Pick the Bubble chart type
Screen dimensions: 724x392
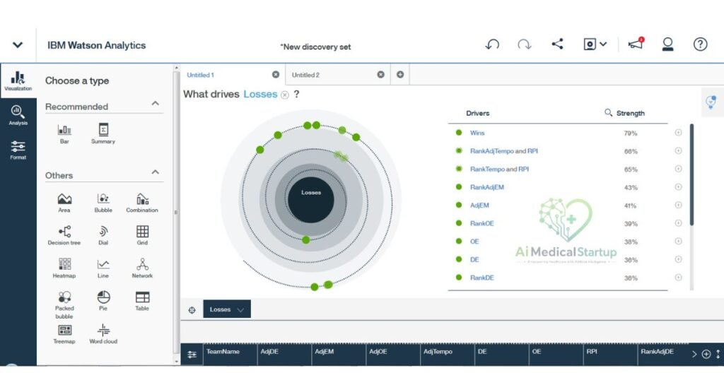[x=103, y=203]
